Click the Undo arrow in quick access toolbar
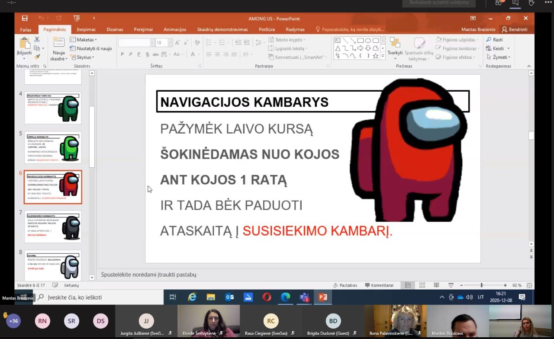Viewport: 554px width, 339px height. 41,18
